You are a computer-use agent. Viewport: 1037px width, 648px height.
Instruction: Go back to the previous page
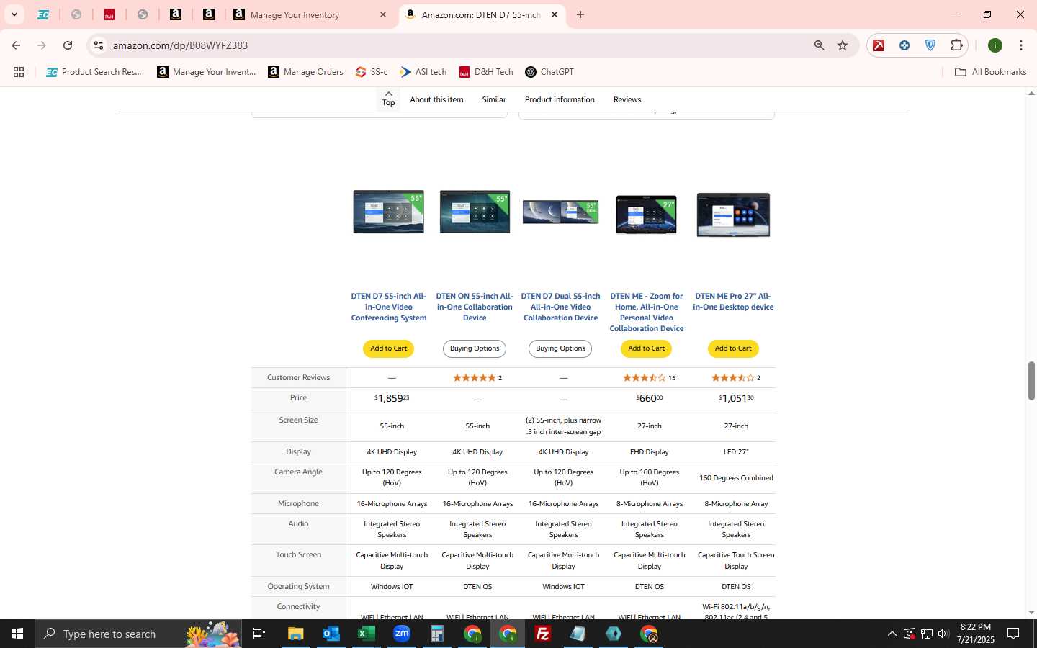pos(16,45)
